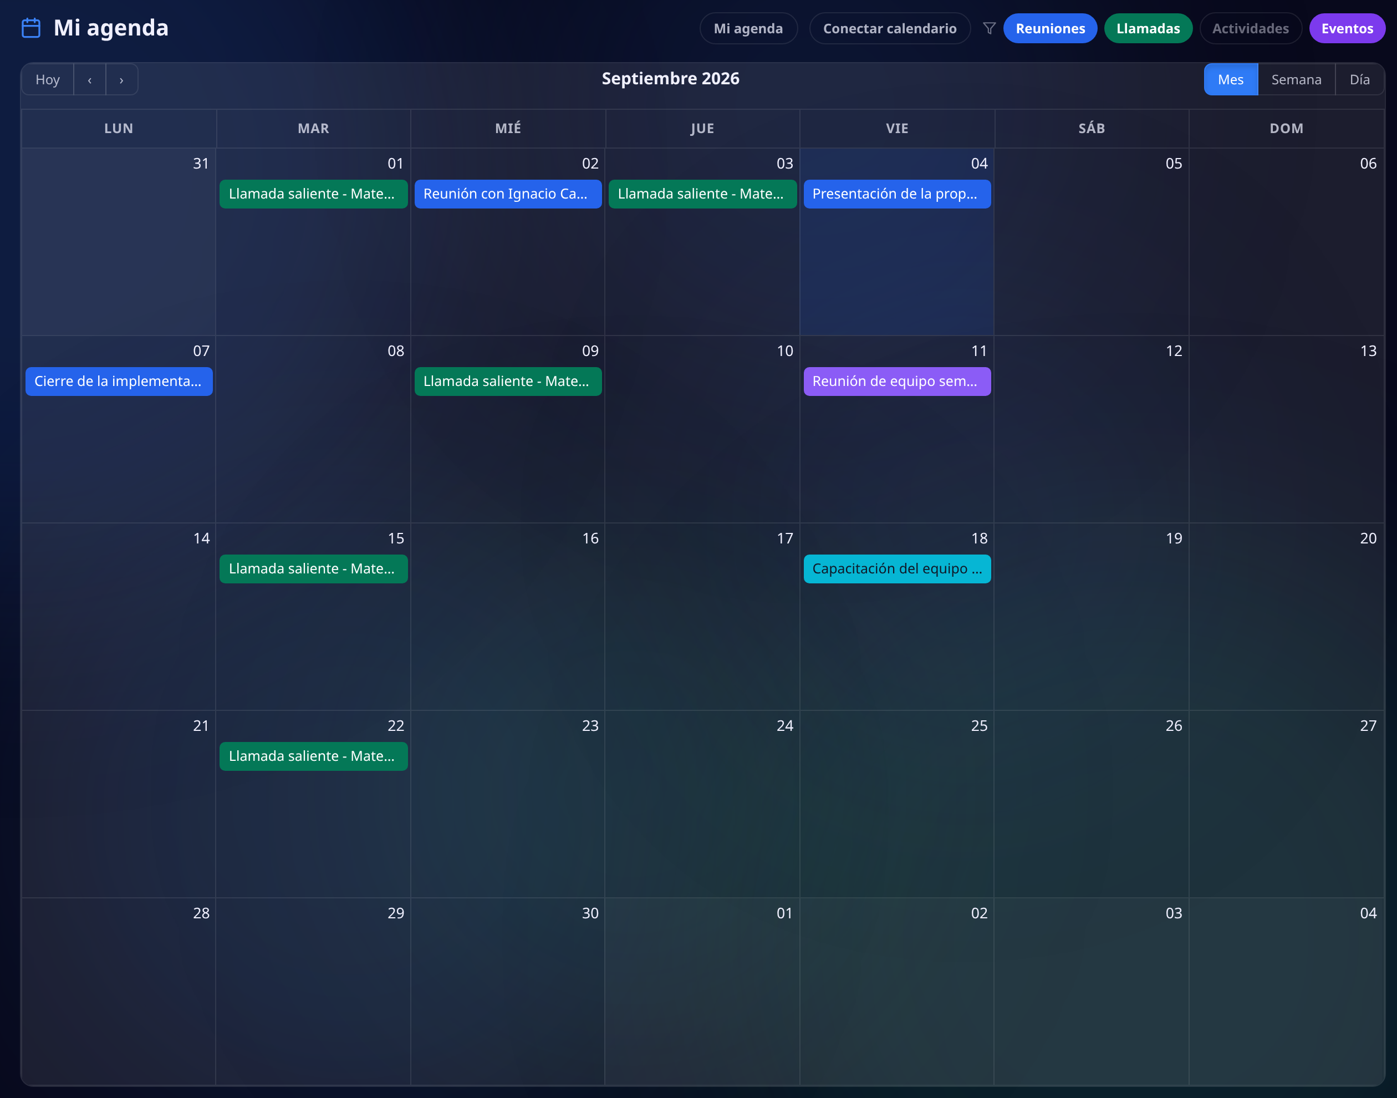Switch to Día view
Image resolution: width=1397 pixels, height=1098 pixels.
[1359, 80]
